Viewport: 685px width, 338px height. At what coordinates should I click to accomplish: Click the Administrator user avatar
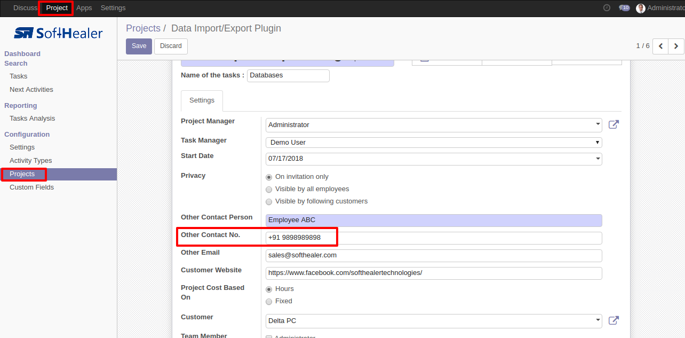pyautogui.click(x=641, y=8)
